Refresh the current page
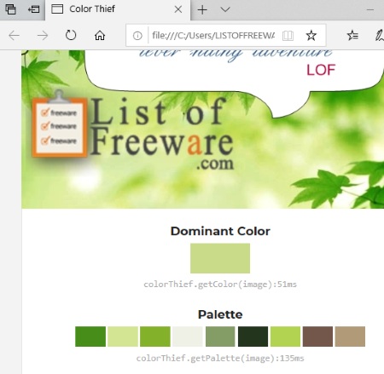 pyautogui.click(x=71, y=35)
